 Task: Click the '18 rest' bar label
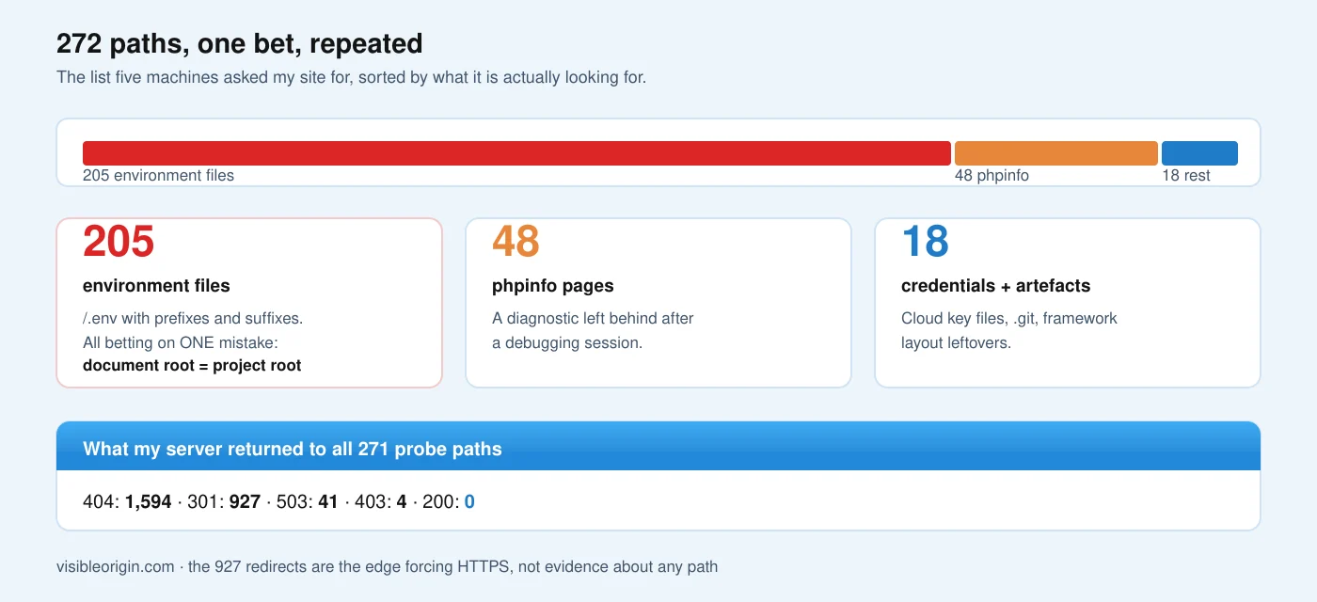coord(1186,176)
